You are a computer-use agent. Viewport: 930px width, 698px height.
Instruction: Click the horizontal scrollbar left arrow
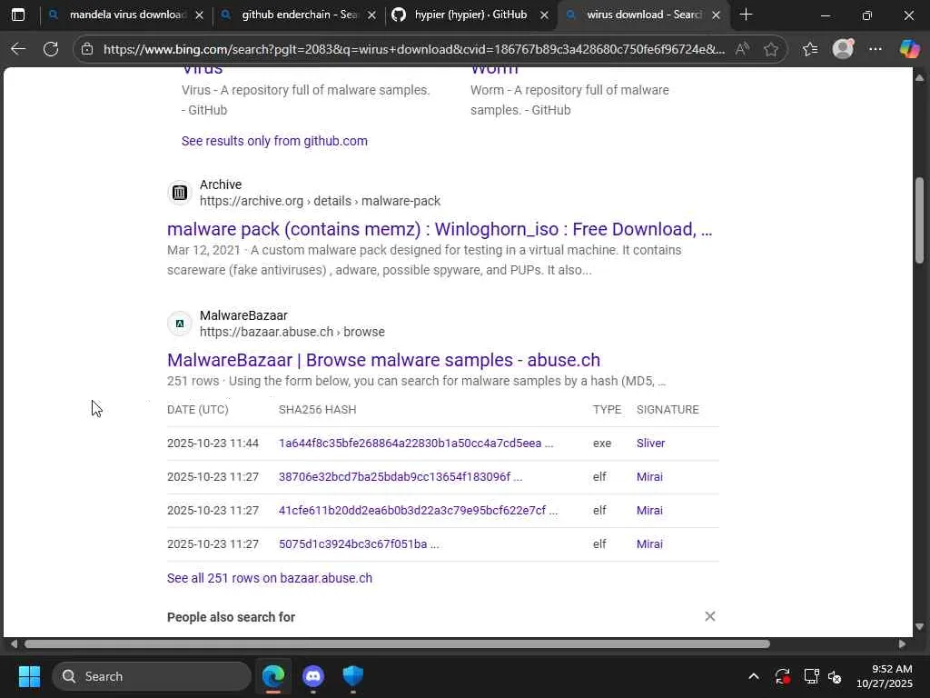coord(14,644)
